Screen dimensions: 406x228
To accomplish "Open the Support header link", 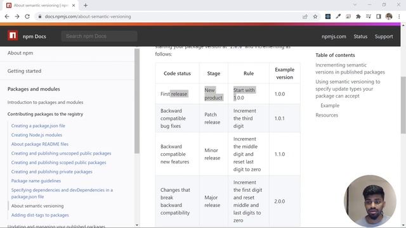I will [x=384, y=37].
